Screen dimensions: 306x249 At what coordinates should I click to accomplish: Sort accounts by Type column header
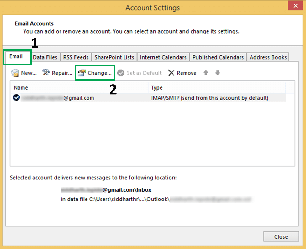(216, 88)
